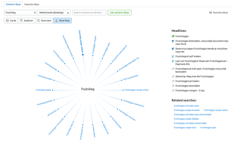Image resolution: width=233 pixels, height=143 pixels.
Task: Select mind map node drosophila melanogaster
Action: click(x=119, y=54)
